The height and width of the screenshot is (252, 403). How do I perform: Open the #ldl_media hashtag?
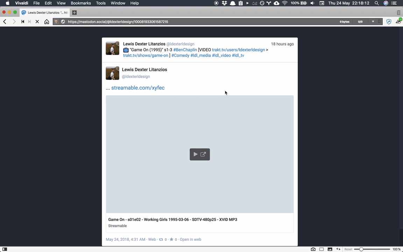(200, 55)
